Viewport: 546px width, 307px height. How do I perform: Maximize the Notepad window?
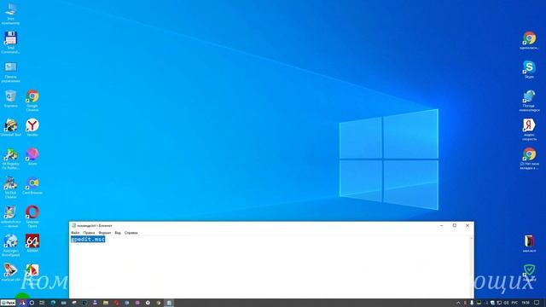point(455,225)
